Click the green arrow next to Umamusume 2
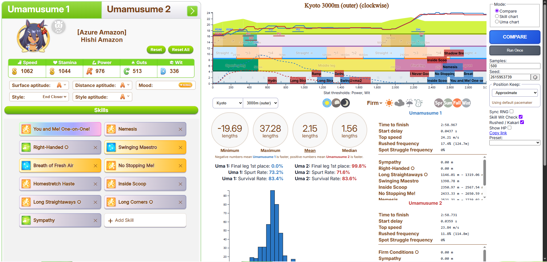Image resolution: width=547 pixels, height=262 pixels. [x=192, y=11]
